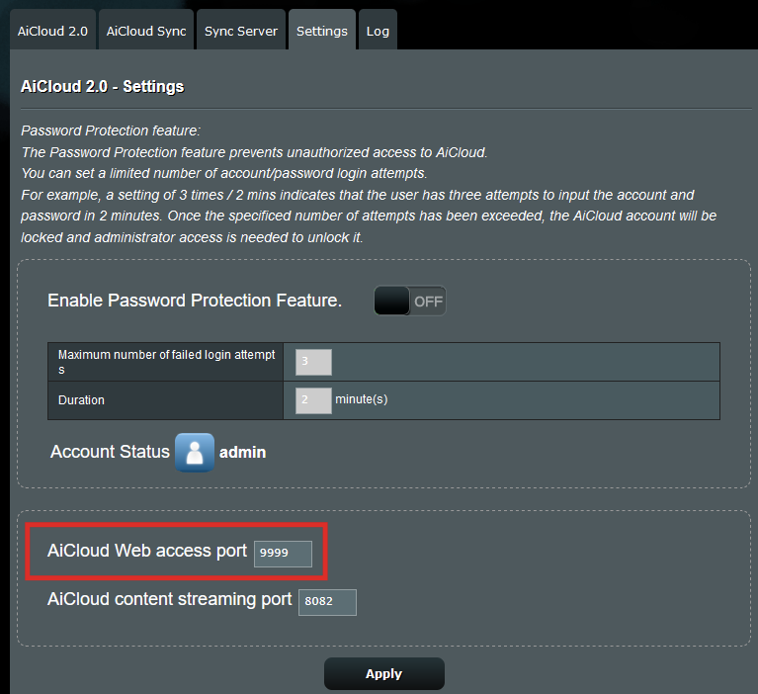Viewport: 758px width, 694px height.
Task: Open the Sync Server tab
Action: [x=241, y=31]
